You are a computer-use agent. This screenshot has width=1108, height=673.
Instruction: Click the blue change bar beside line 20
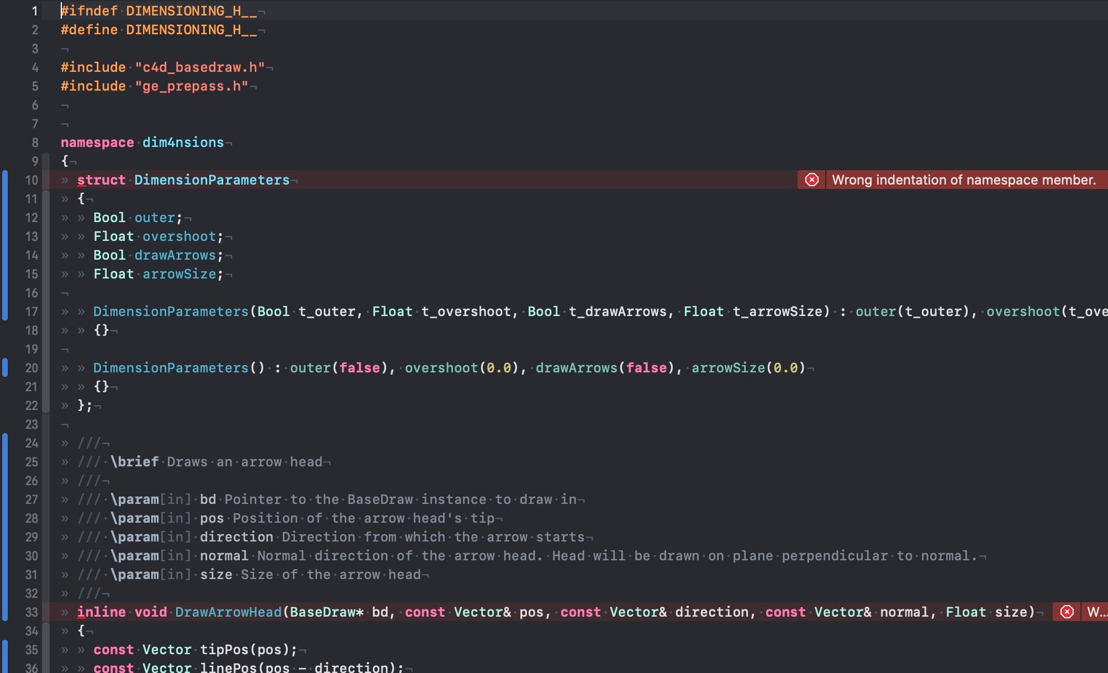coord(5,368)
